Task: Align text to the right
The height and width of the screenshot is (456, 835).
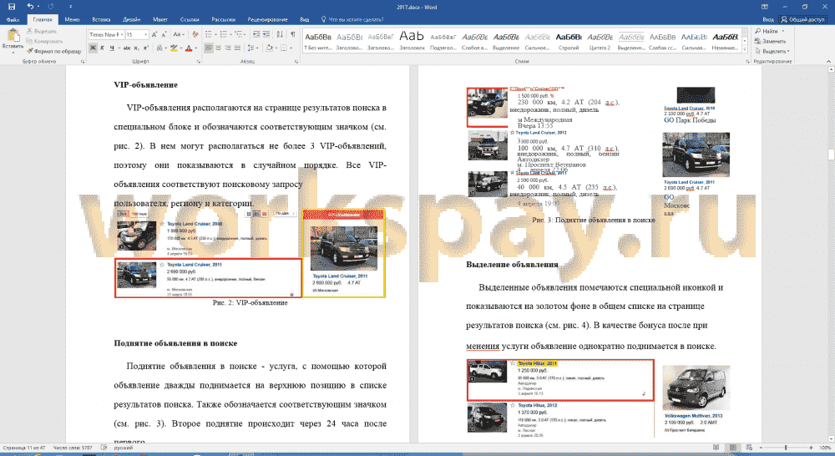Action: click(228, 48)
